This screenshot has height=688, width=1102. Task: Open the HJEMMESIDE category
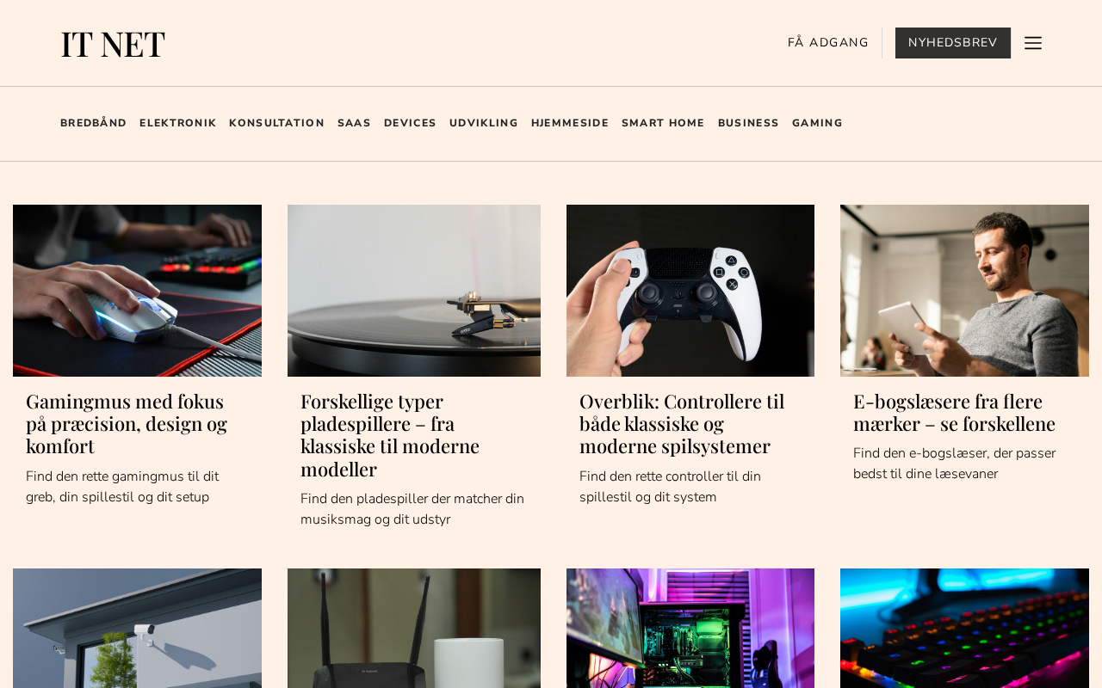click(570, 123)
